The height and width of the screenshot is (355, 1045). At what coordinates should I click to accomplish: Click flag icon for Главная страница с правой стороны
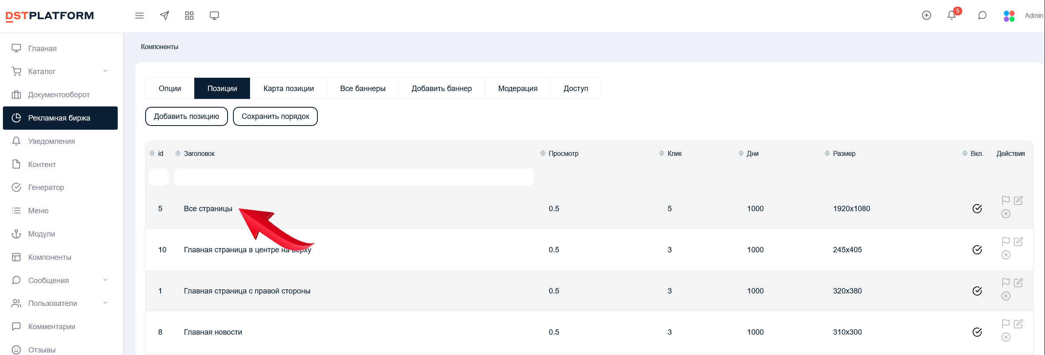pyautogui.click(x=1006, y=283)
